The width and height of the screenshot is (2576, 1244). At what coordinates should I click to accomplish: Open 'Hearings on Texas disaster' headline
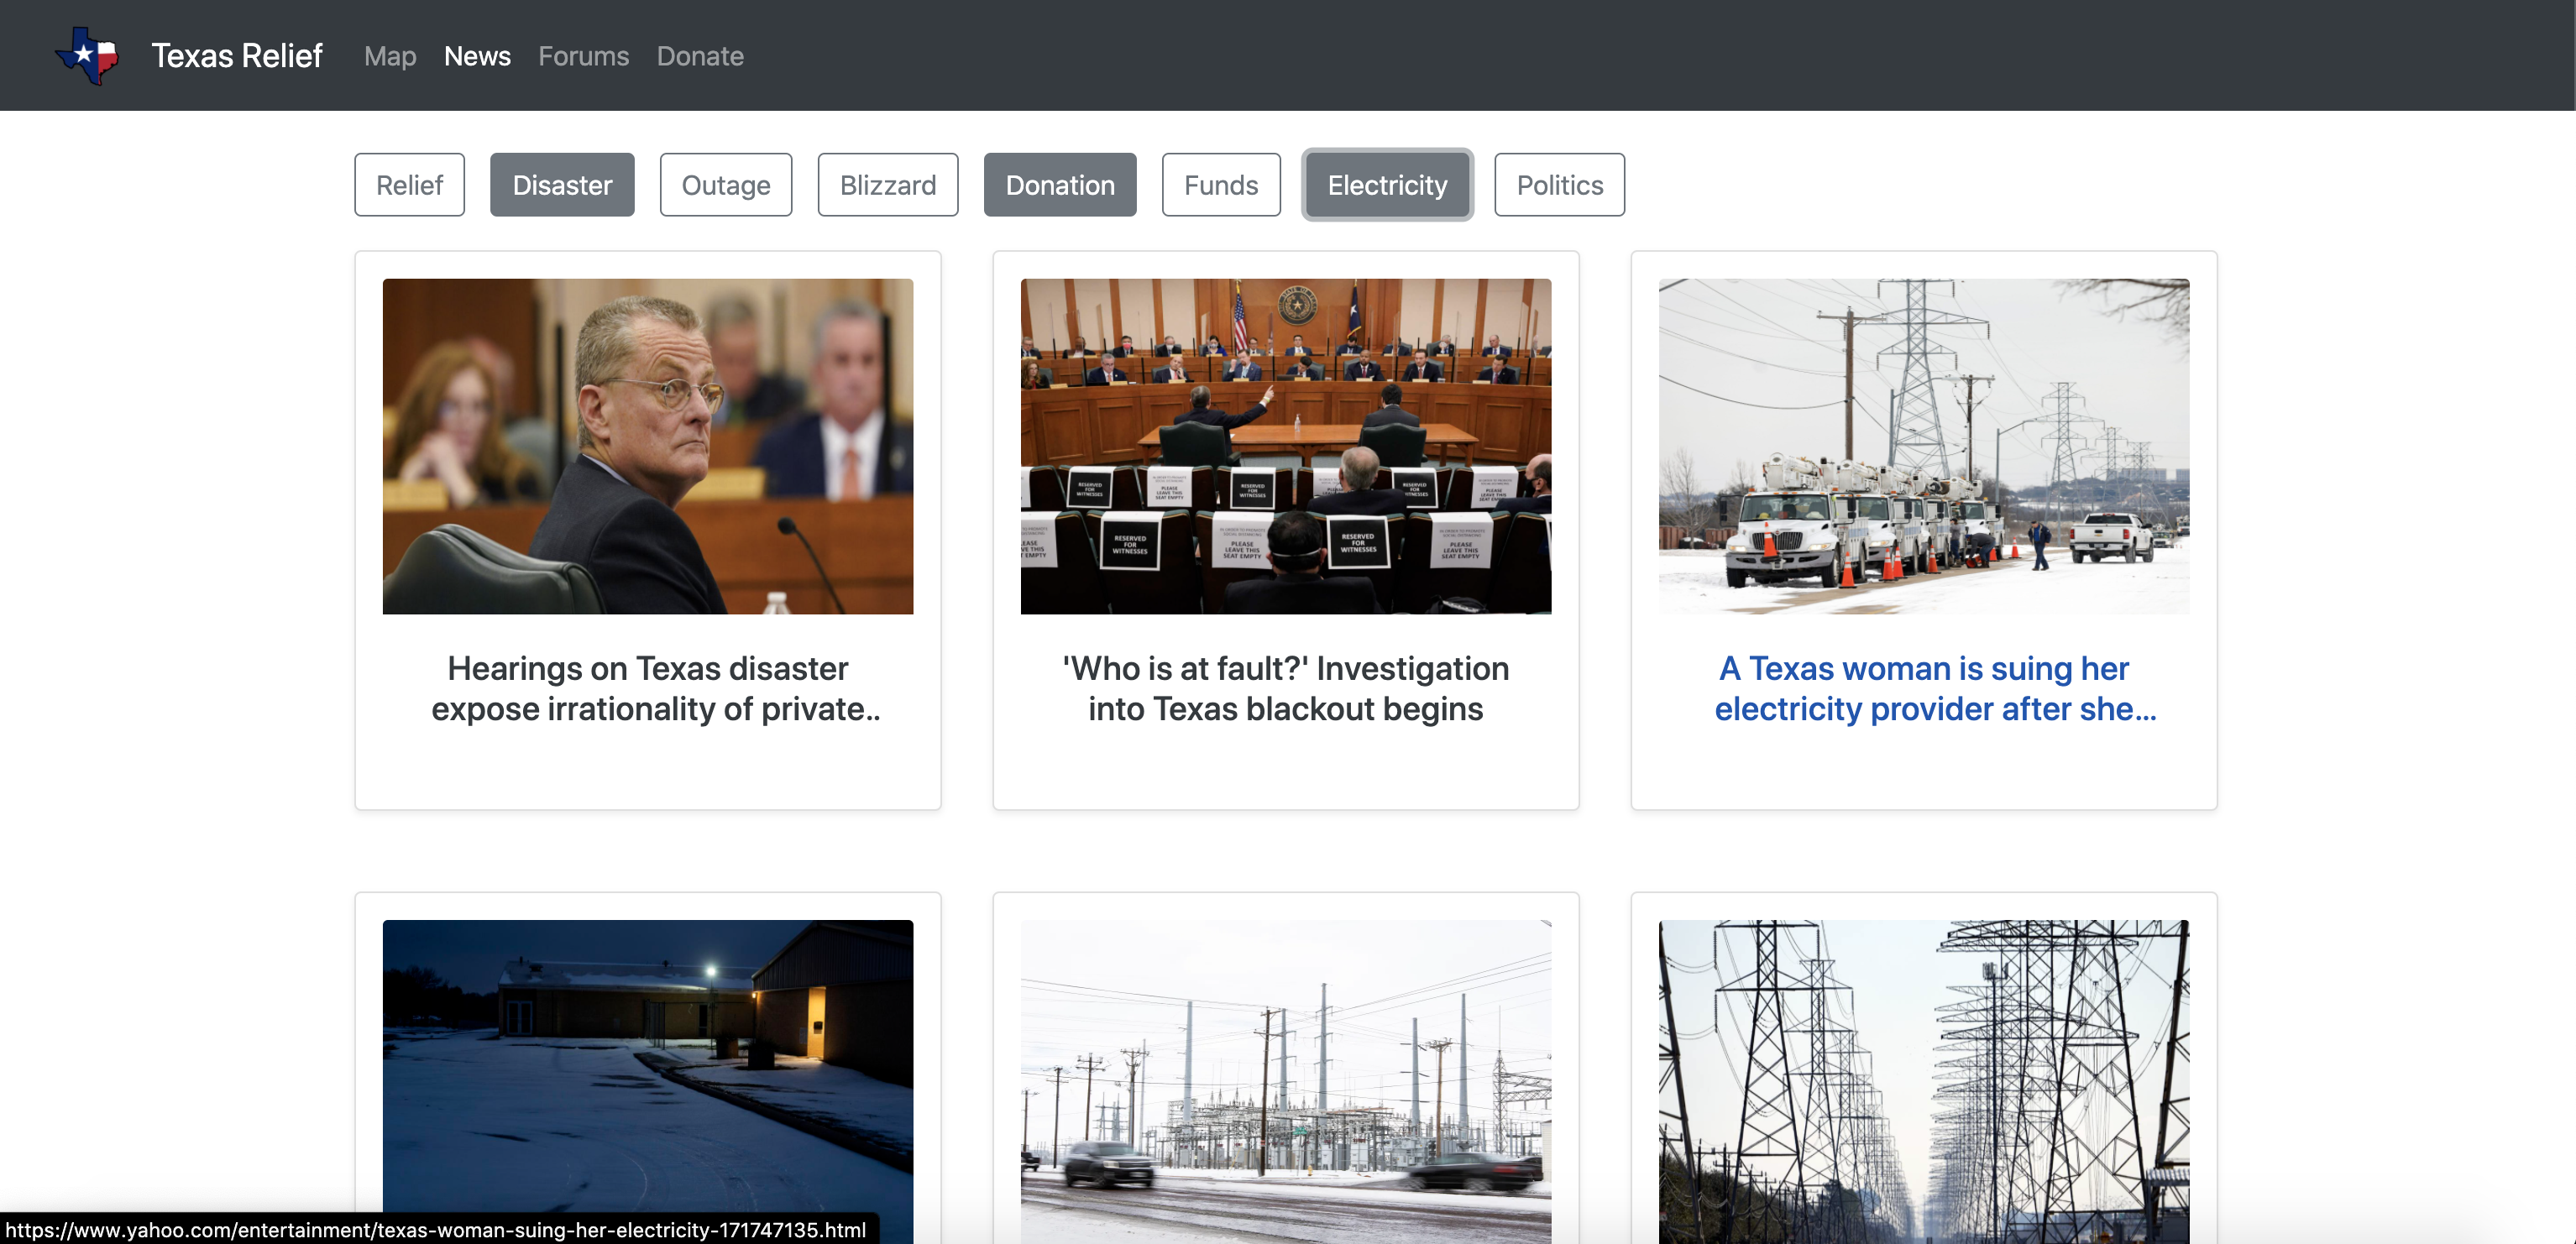coord(647,688)
